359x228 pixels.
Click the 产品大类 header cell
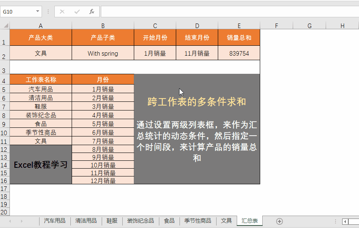click(x=41, y=38)
